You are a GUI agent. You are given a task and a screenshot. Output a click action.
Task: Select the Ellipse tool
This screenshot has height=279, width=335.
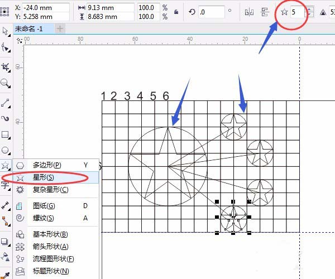tap(5, 150)
